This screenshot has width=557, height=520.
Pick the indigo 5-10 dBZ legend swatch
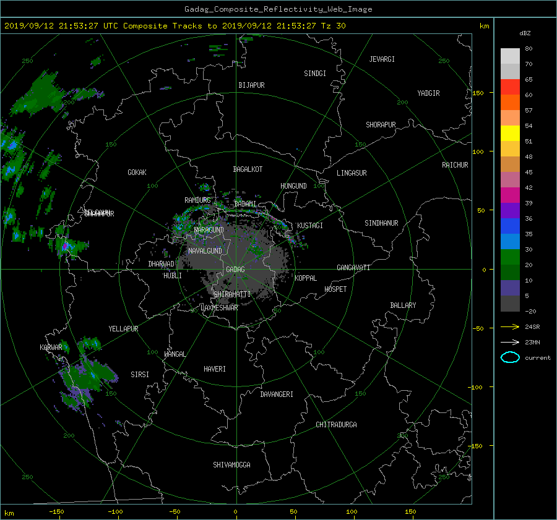point(510,288)
